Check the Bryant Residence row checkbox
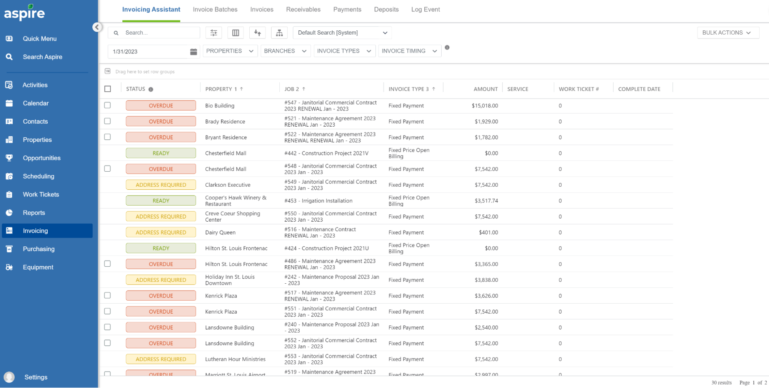Image resolution: width=769 pixels, height=388 pixels. tap(107, 137)
